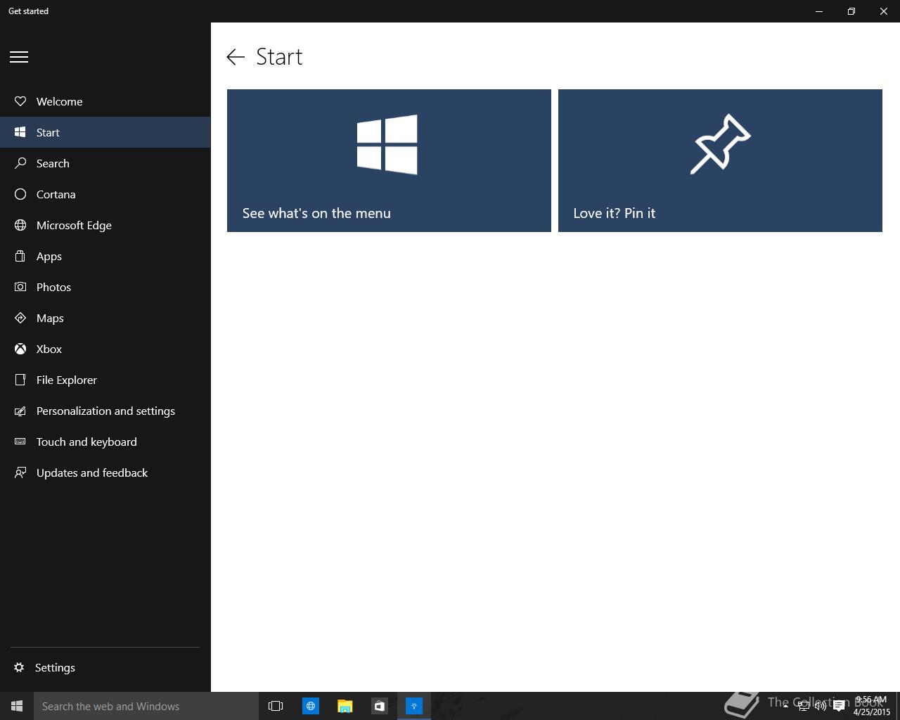Select the Start item in the sidebar
The width and height of the screenshot is (900, 720).
105,132
